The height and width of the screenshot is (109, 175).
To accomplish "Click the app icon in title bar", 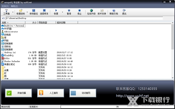I will point(2,2).
